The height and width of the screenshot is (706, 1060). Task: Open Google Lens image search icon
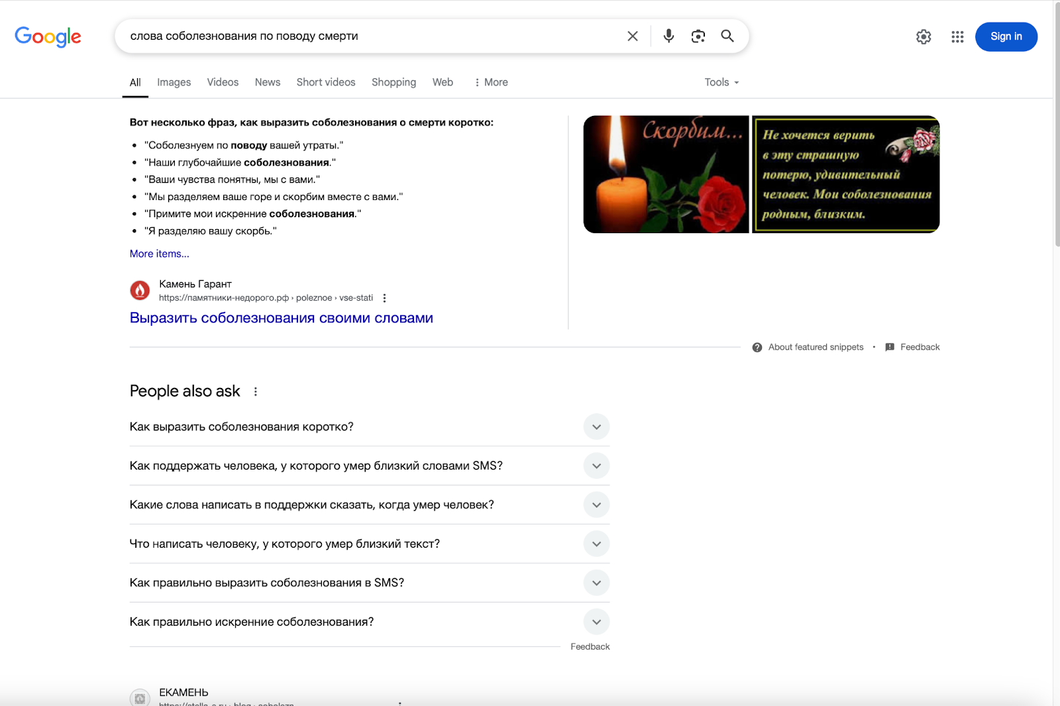click(698, 36)
